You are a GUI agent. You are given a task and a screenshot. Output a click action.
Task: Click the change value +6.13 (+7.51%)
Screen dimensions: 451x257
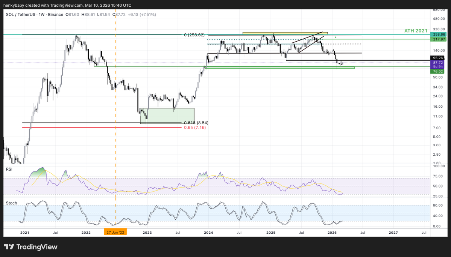click(142, 14)
